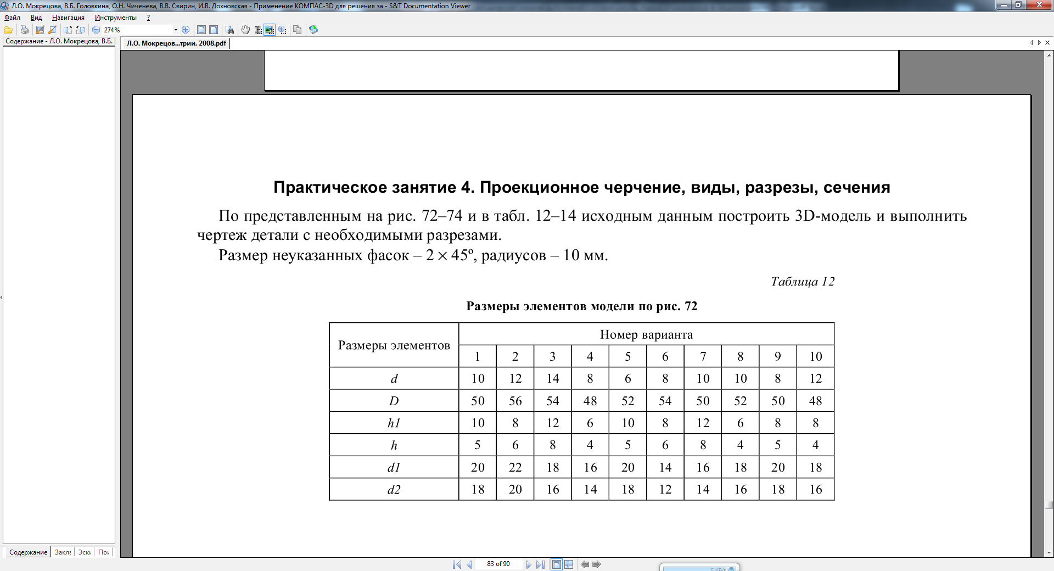1054x571 pixels.
Task: Click the page number field 83 of 90
Action: tap(498, 564)
